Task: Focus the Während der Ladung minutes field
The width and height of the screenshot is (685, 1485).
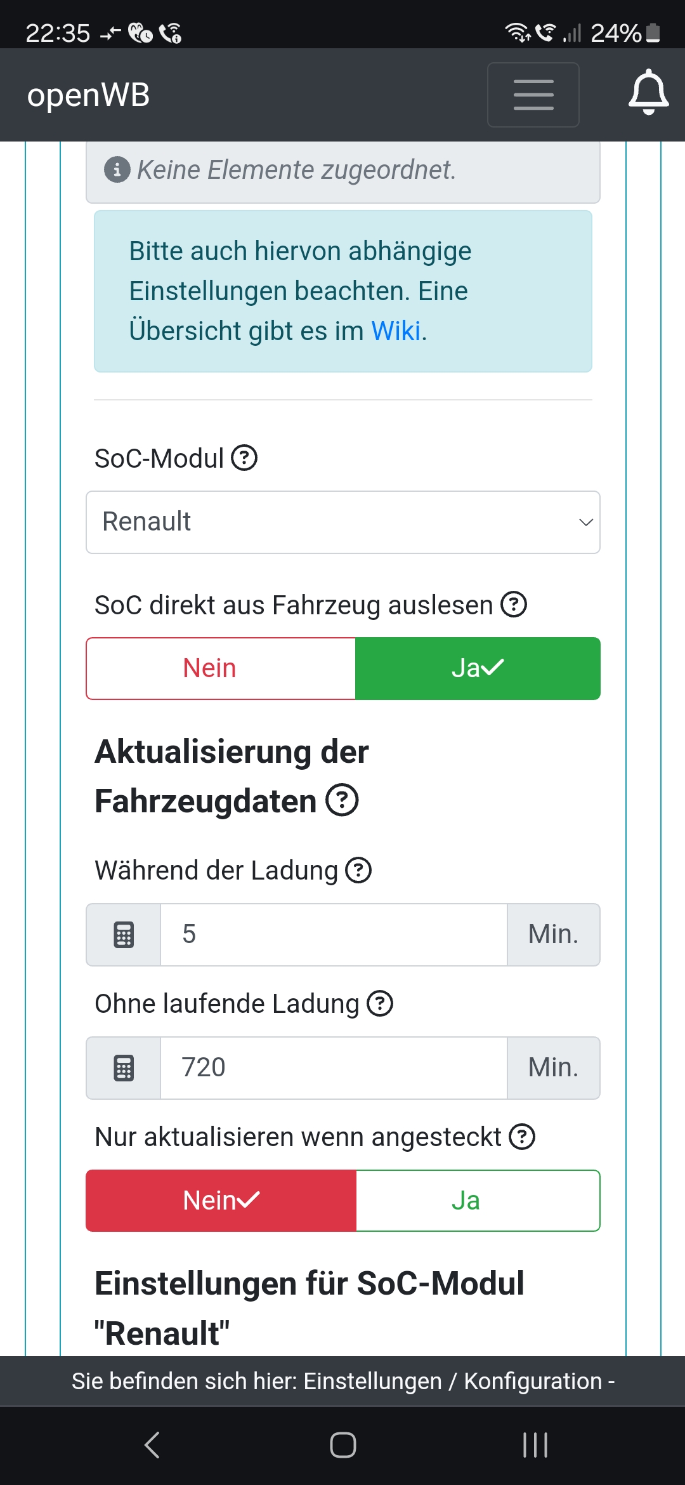Action: coord(334,935)
